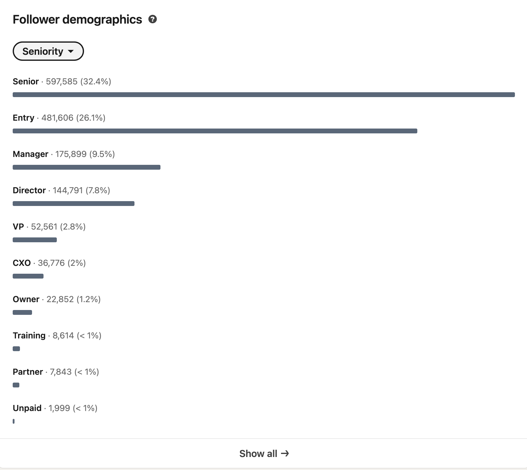Open the Seniority filter dropdown
Viewport: 527px width, 470px height.
[x=48, y=51]
